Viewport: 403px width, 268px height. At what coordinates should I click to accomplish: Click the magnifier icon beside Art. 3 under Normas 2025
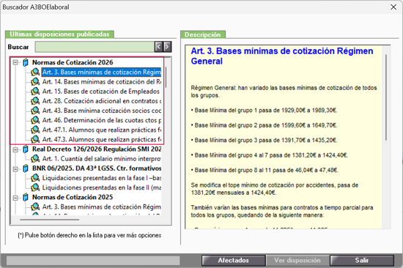tap(35, 206)
